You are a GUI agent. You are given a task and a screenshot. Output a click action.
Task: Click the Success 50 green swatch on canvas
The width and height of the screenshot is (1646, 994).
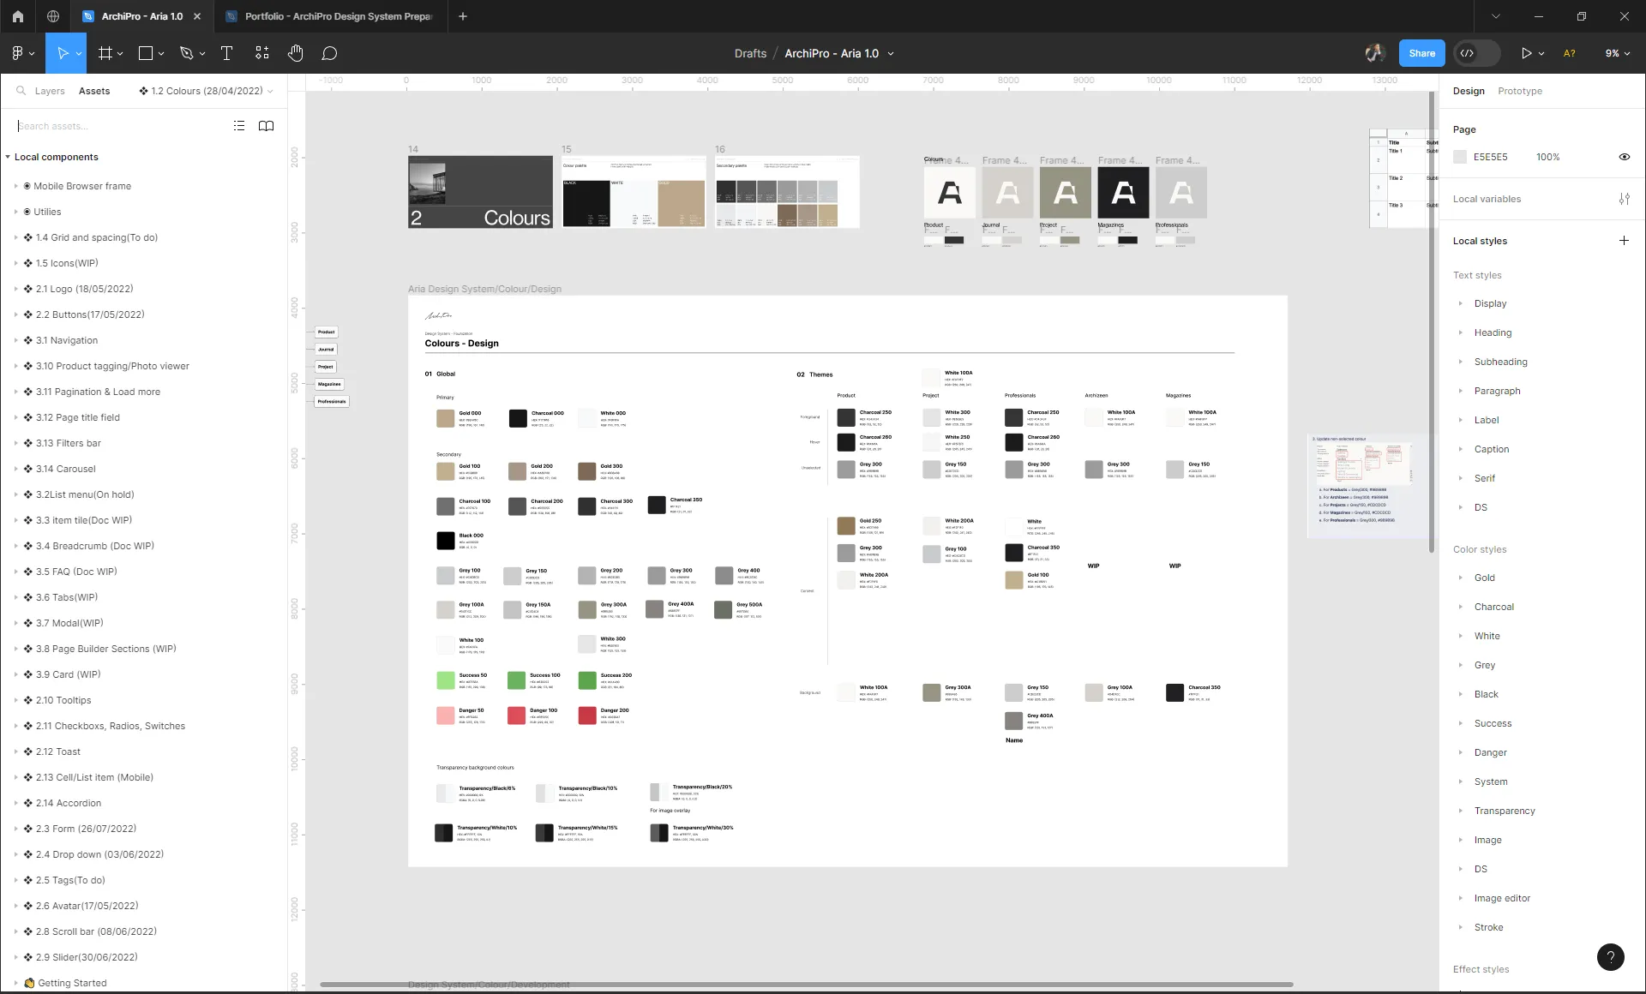[x=445, y=680]
